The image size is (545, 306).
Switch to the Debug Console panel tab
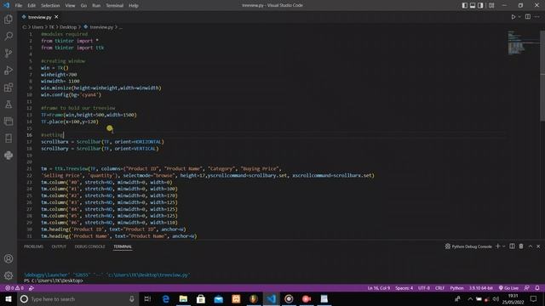pos(89,246)
